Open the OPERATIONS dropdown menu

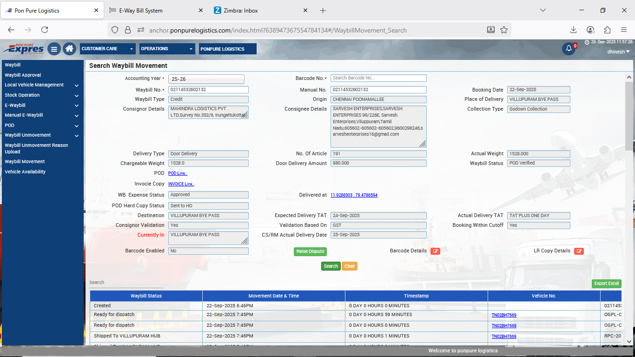pos(167,49)
